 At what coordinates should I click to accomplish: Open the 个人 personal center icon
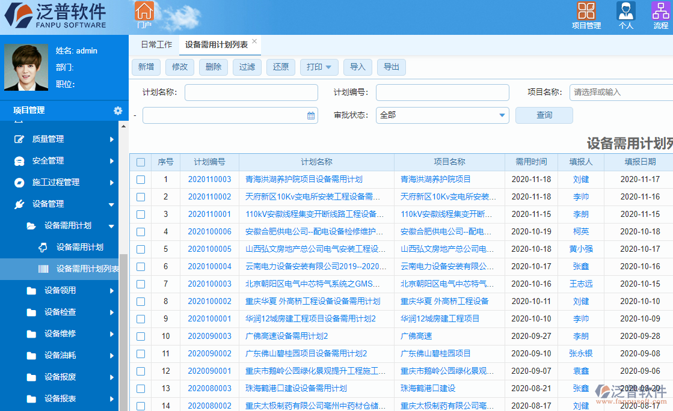[625, 11]
